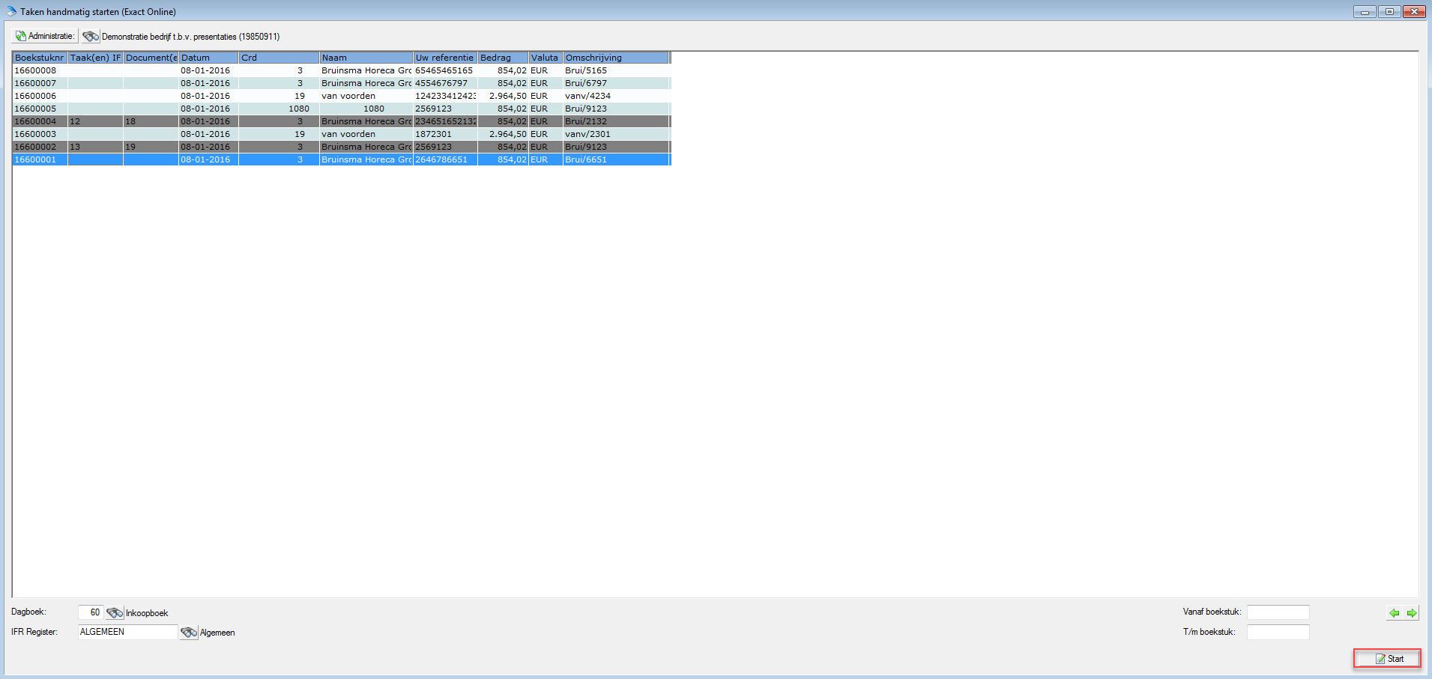This screenshot has width=1432, height=679.
Task: Sort by Taak(en) IF column header
Action: tap(95, 58)
